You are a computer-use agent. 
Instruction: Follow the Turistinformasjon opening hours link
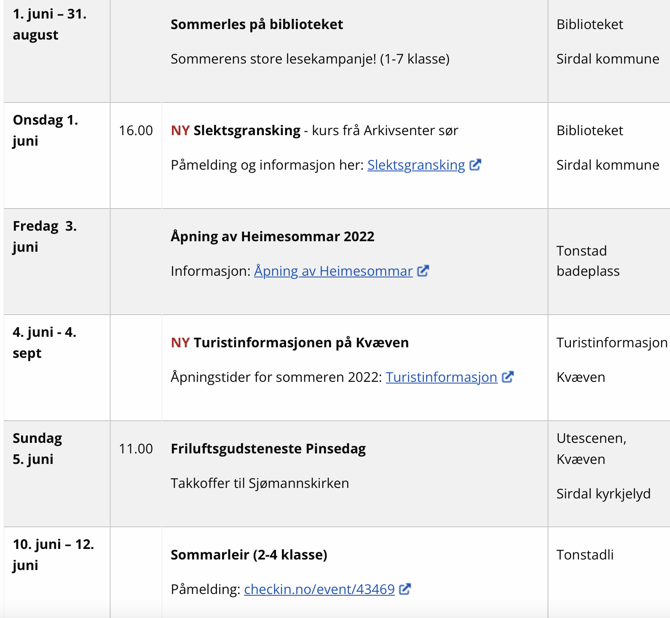click(x=441, y=377)
